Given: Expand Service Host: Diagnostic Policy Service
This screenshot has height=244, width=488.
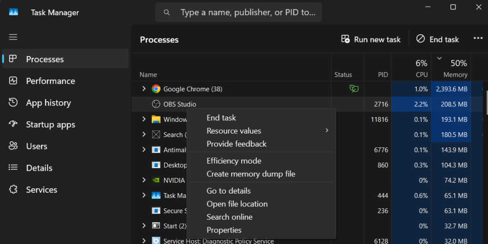Looking at the screenshot, I should (x=144, y=241).
